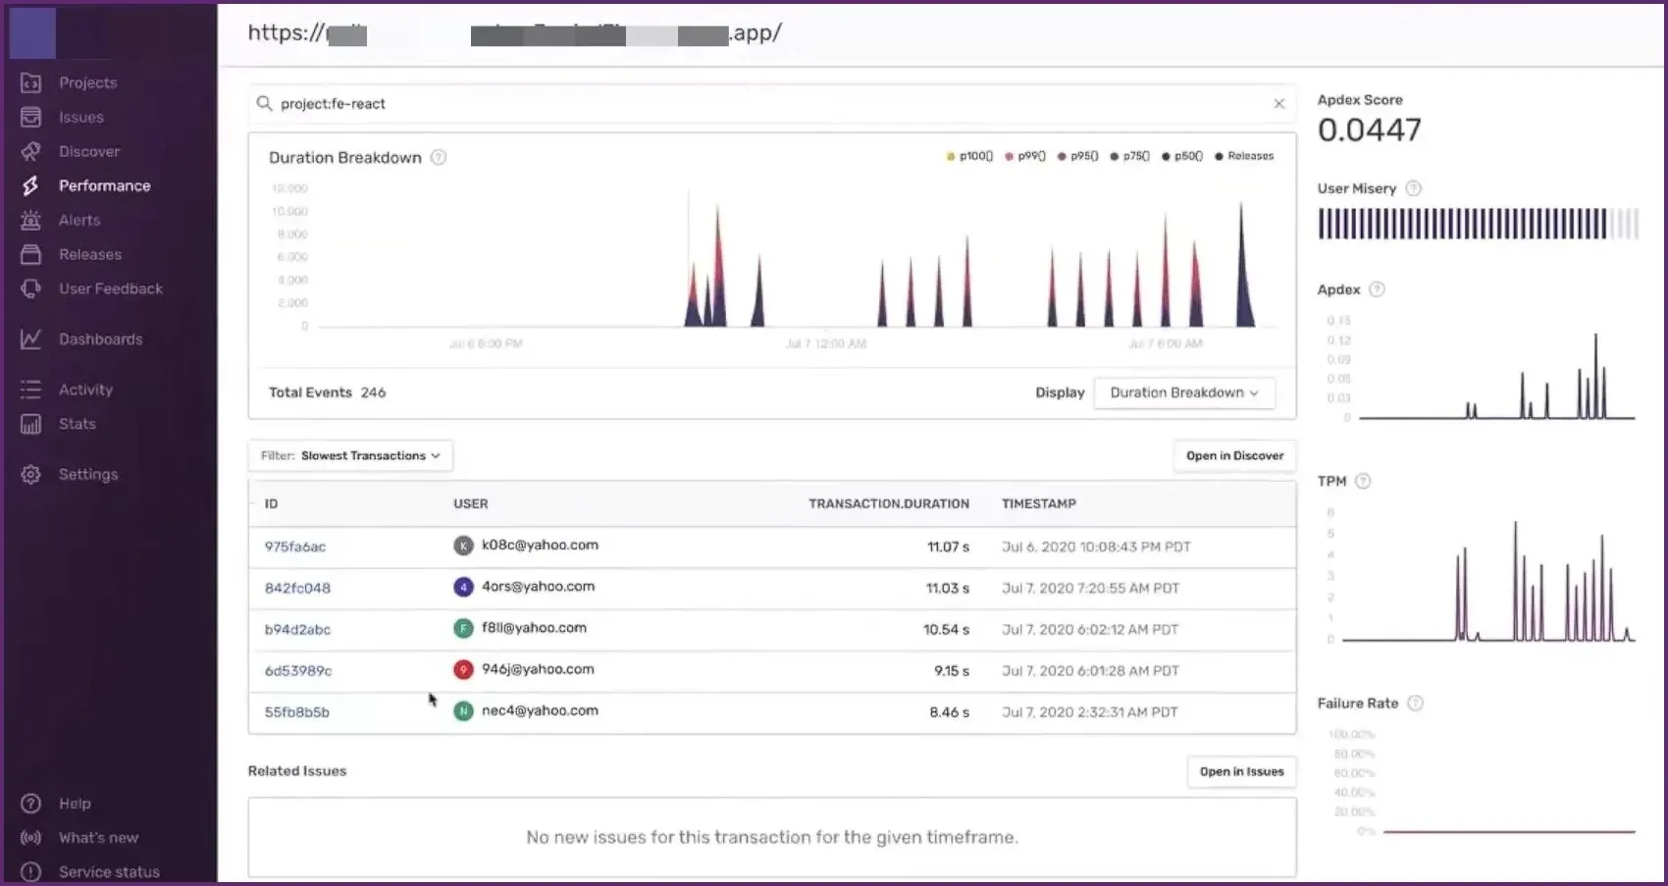Image resolution: width=1668 pixels, height=886 pixels.
Task: Toggle the p50 series in legend
Action: click(x=1182, y=156)
